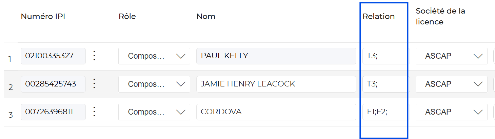Expand the Rôle dropdown in row 3
This screenshot has height=139, width=495.
tap(154, 112)
